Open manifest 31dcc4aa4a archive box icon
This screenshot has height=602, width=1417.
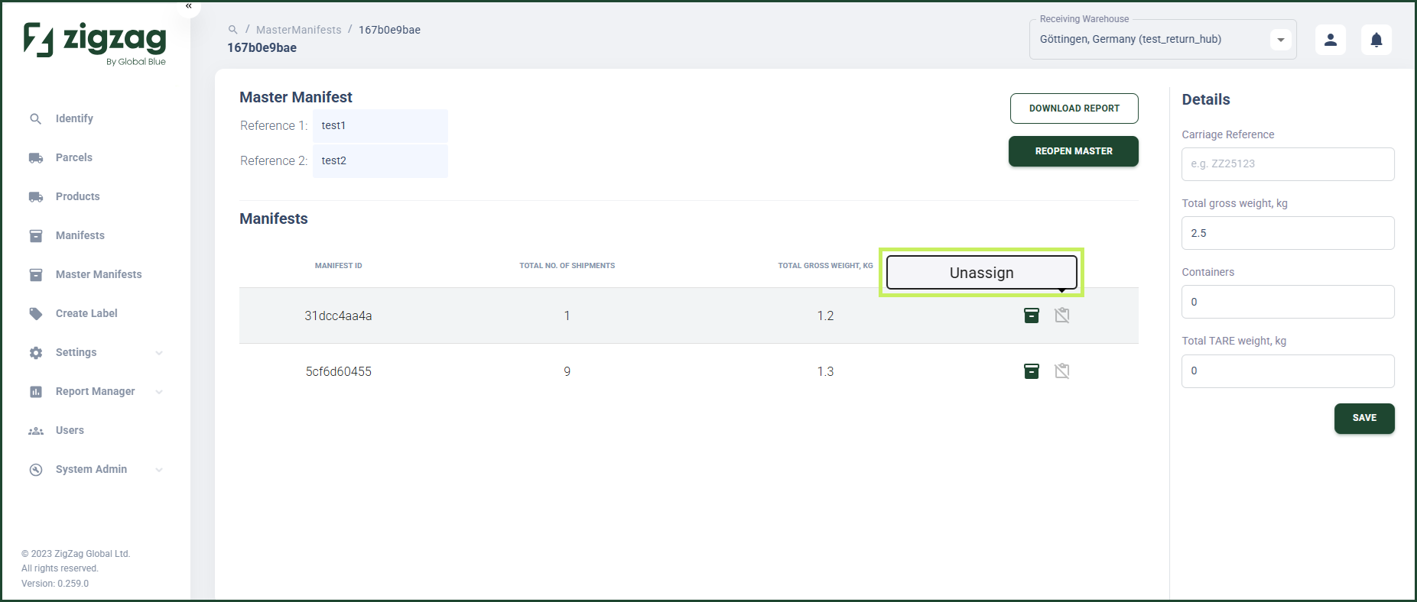(1032, 316)
